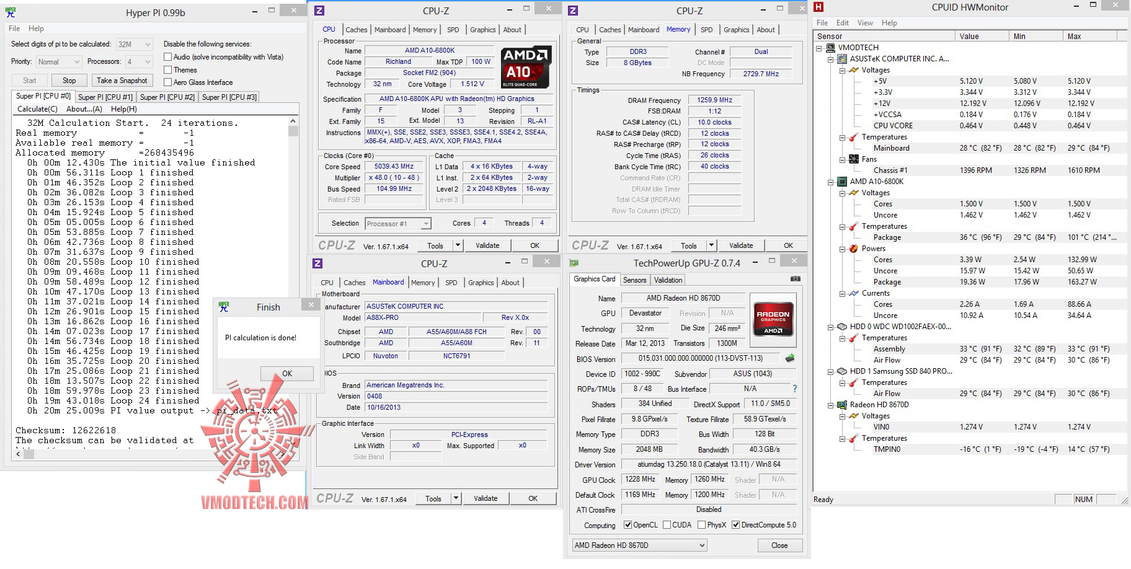Click the Temperatures thermometer icon under Radeon HD 8670D
The width and height of the screenshot is (1131, 569).
tap(854, 438)
